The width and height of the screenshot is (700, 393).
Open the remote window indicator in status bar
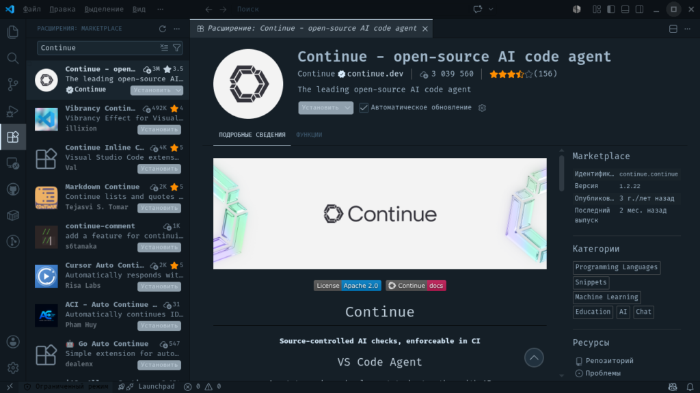10,386
